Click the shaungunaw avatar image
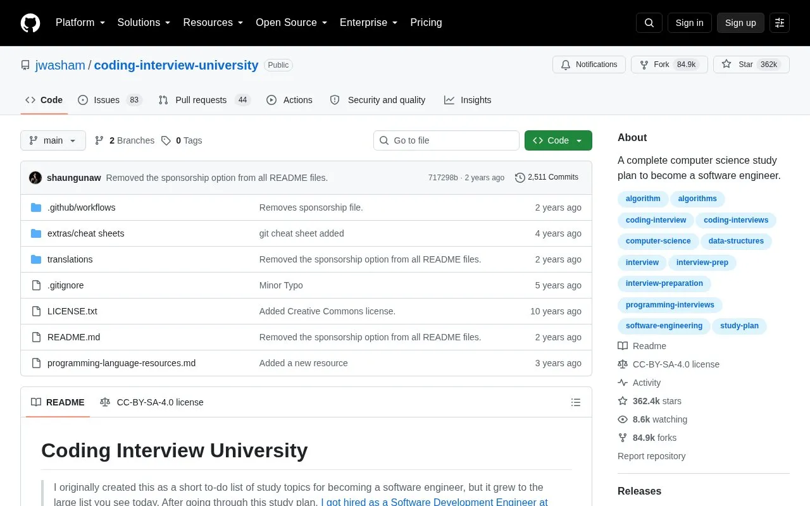 (x=35, y=178)
